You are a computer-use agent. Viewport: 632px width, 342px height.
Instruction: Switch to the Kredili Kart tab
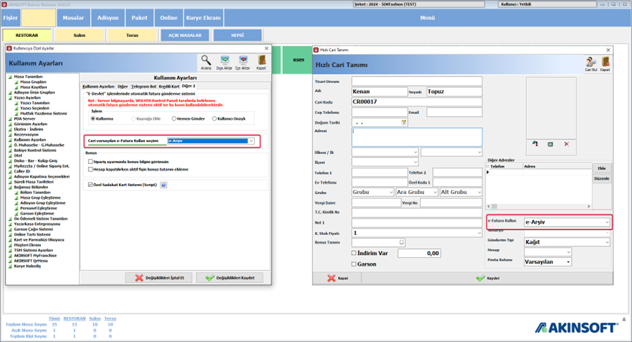(x=169, y=86)
